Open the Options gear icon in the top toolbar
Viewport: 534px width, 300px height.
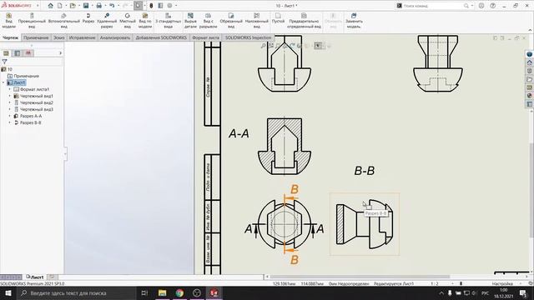(x=169, y=6)
